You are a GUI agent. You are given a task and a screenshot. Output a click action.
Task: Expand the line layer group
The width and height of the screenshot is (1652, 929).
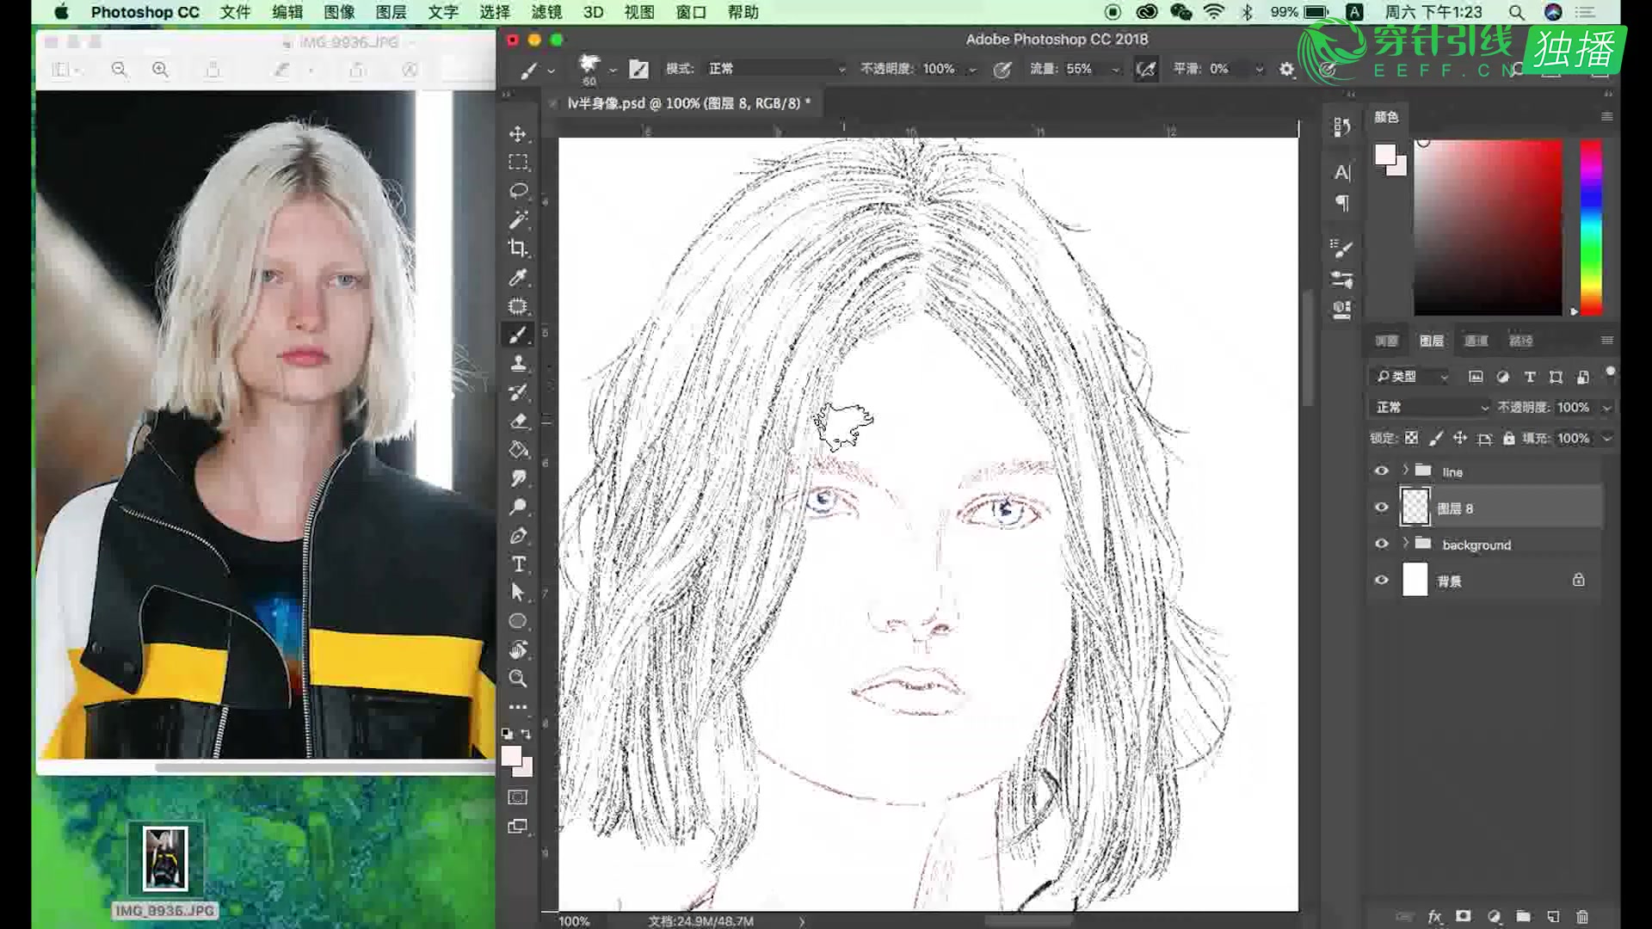[1405, 471]
